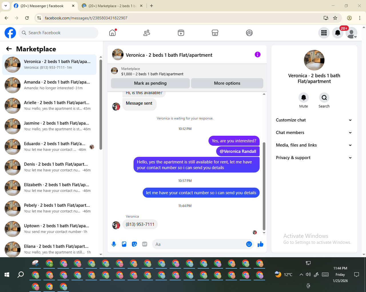The height and width of the screenshot is (292, 366).
Task: Switch to the Marketplace 2 beds browser tab
Action: click(112, 6)
